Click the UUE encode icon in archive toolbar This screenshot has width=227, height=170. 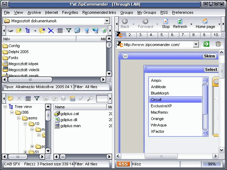coord(72,98)
